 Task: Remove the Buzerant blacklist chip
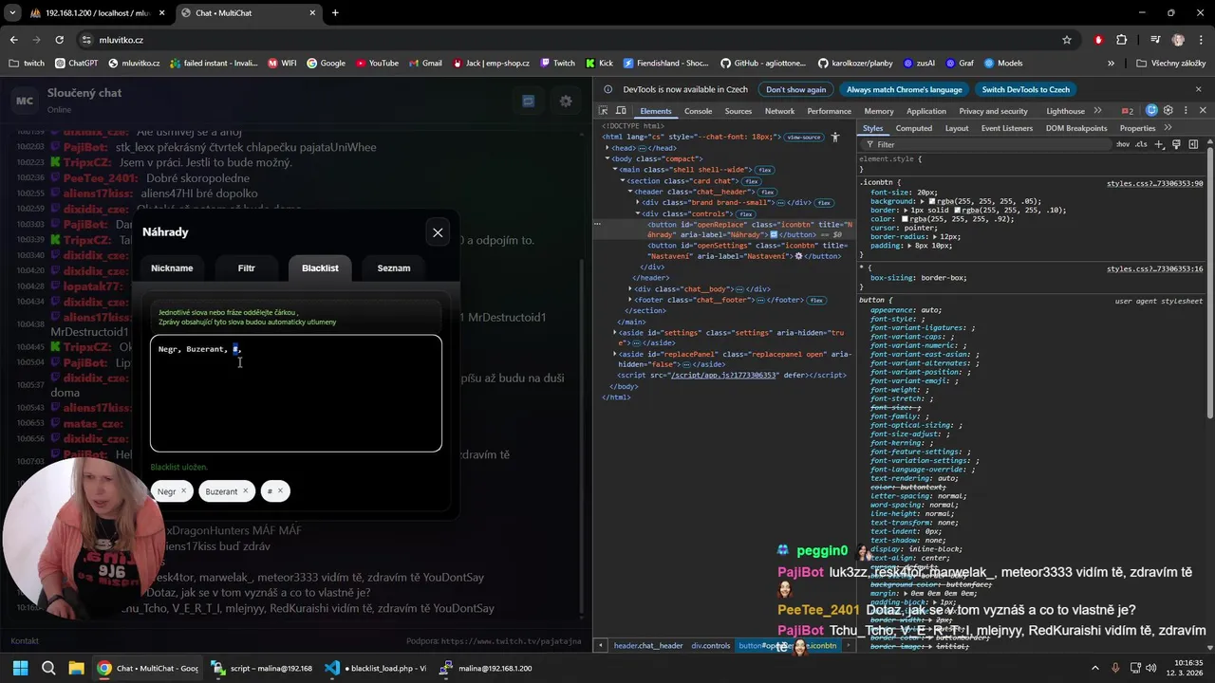pos(245,491)
